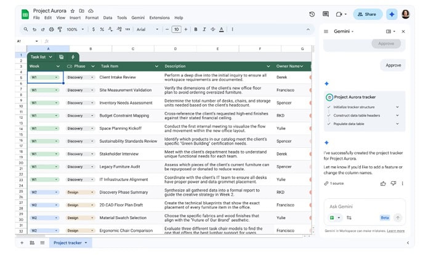
Task: Click the Approve chip in the Gemini chat
Action: [x=393, y=65]
